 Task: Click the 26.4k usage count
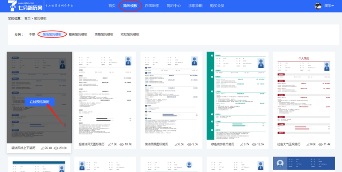tap(48, 148)
